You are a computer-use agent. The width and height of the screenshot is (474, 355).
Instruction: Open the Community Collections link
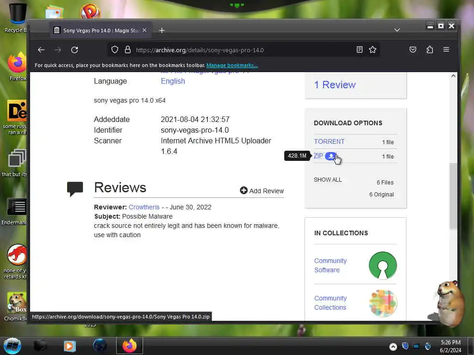pos(330,303)
